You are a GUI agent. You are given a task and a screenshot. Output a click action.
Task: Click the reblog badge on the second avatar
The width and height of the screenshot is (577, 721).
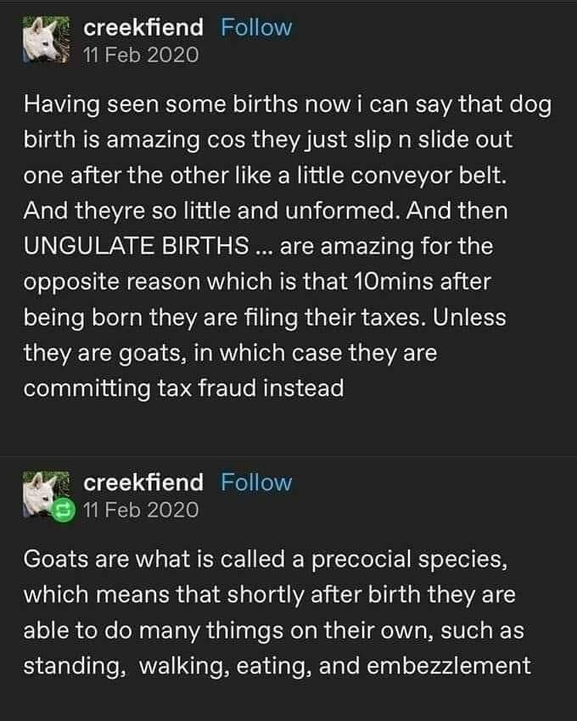click(x=61, y=511)
